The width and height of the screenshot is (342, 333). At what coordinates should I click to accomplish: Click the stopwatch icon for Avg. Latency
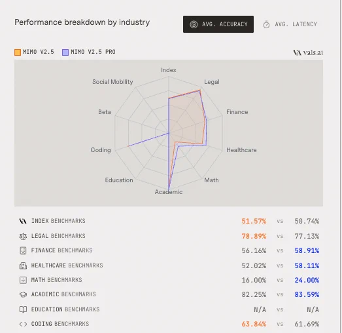coord(266,24)
